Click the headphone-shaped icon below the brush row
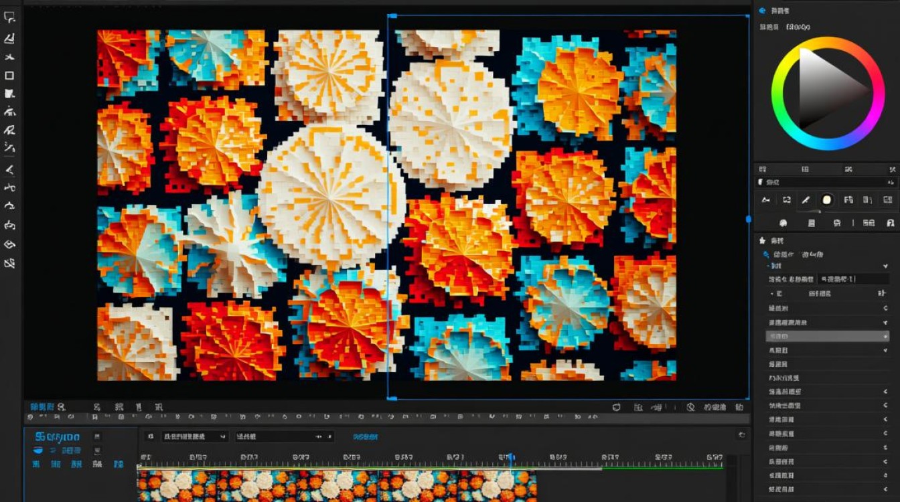 coord(890,223)
